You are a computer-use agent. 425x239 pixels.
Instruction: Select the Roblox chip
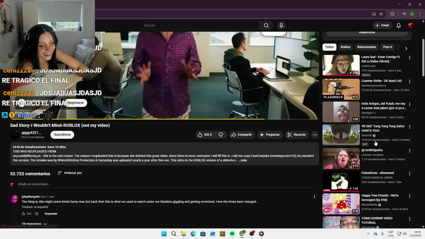tap(345, 47)
